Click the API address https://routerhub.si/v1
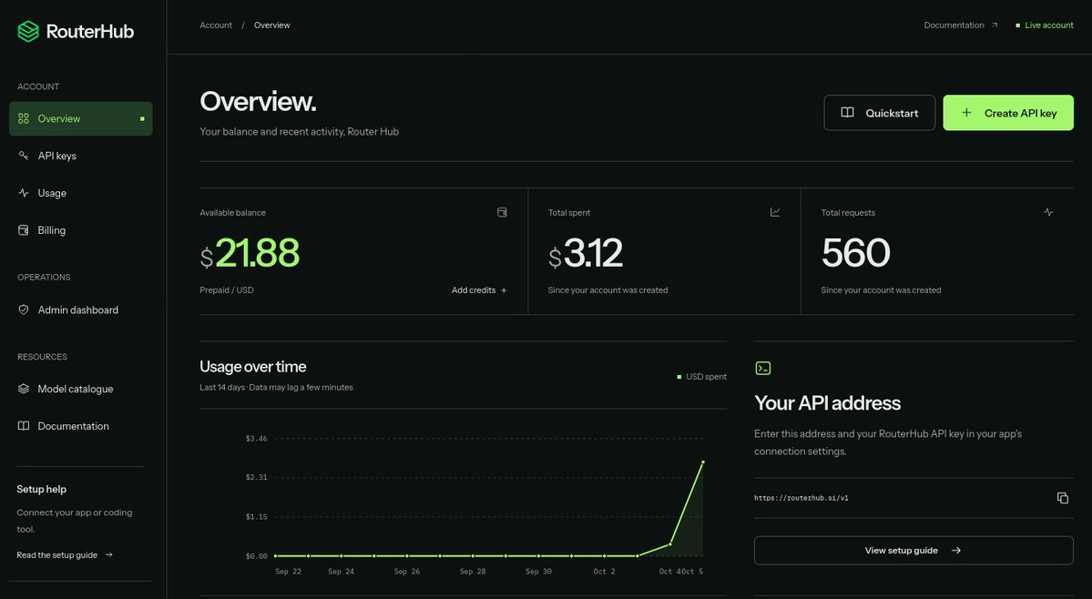 click(801, 498)
